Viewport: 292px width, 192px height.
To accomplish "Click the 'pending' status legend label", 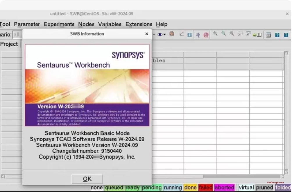I will coord(152,187).
